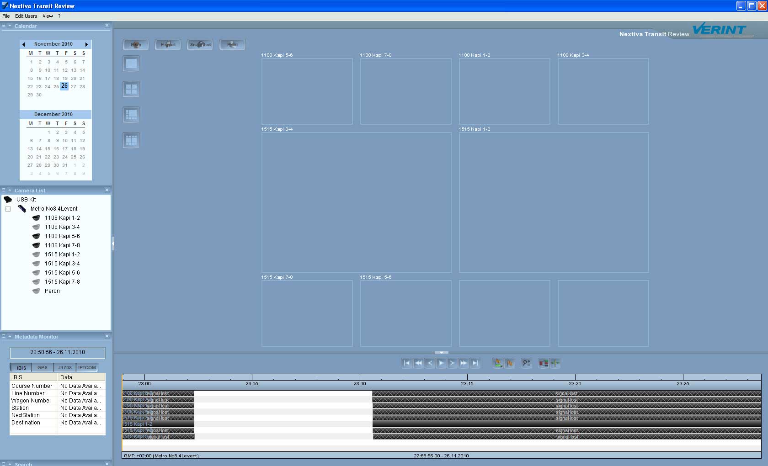Click the timeline zoom magnifier icon

point(527,363)
